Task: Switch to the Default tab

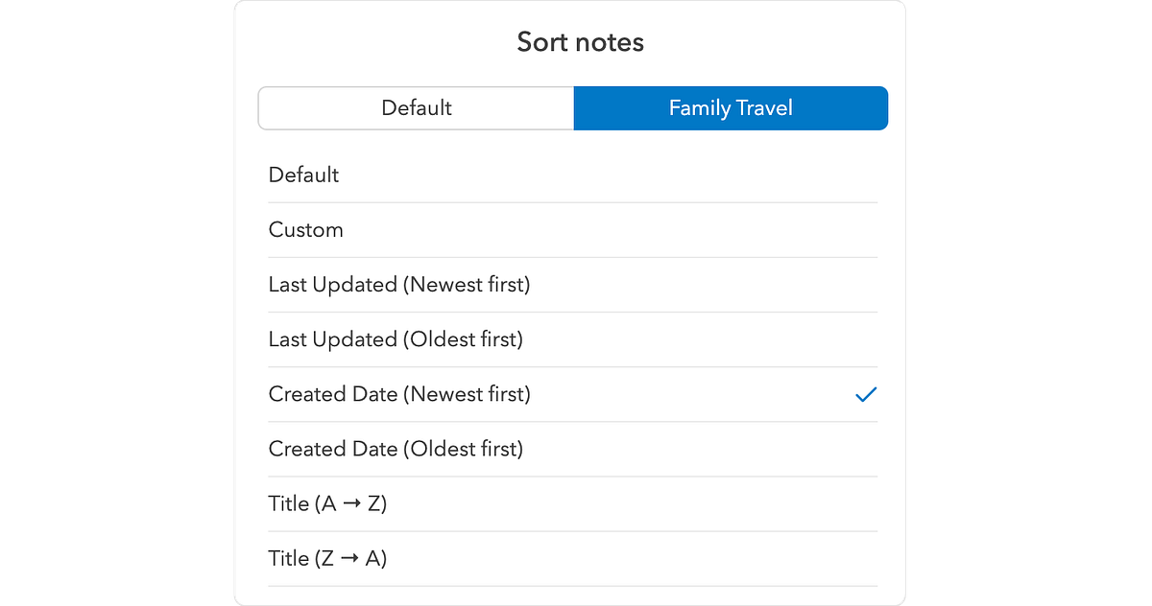Action: pyautogui.click(x=416, y=107)
